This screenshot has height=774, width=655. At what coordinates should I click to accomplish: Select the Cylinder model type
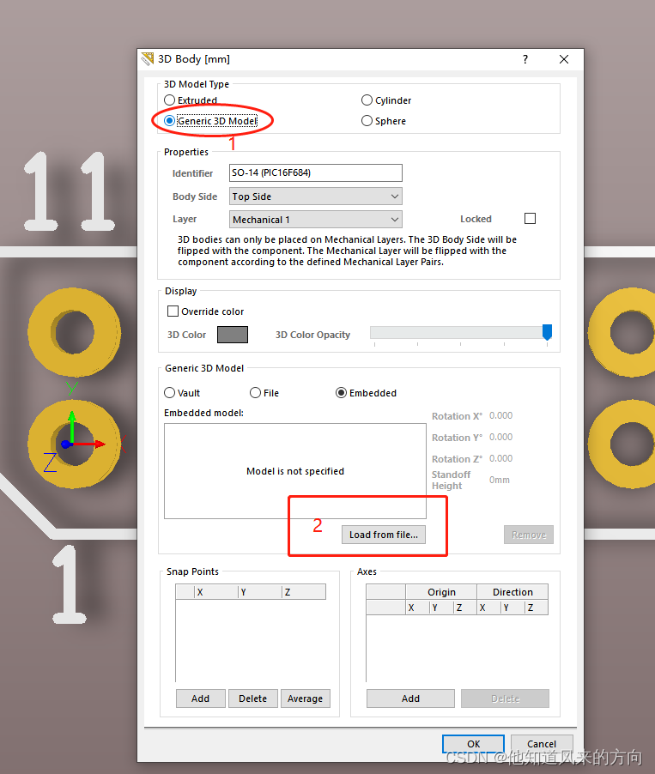367,100
